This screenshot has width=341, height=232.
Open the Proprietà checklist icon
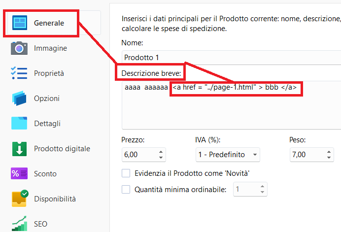pyautogui.click(x=19, y=73)
